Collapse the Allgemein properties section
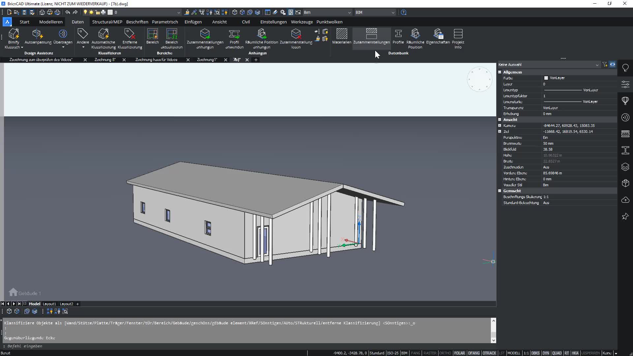This screenshot has width=633, height=356. pos(499,72)
